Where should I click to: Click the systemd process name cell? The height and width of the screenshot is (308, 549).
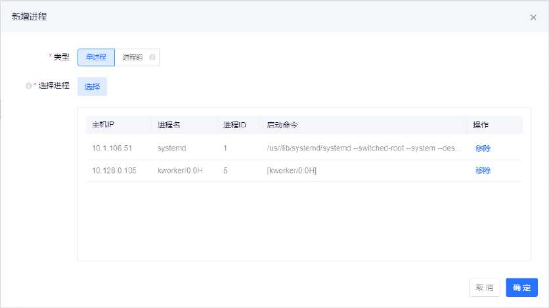(173, 148)
